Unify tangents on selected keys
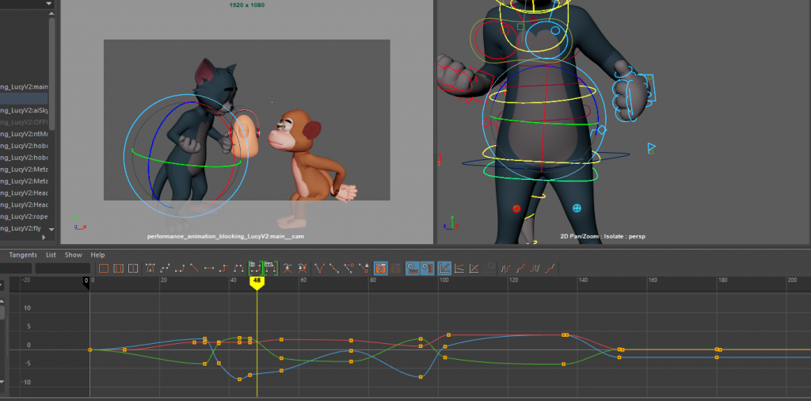 click(x=334, y=268)
